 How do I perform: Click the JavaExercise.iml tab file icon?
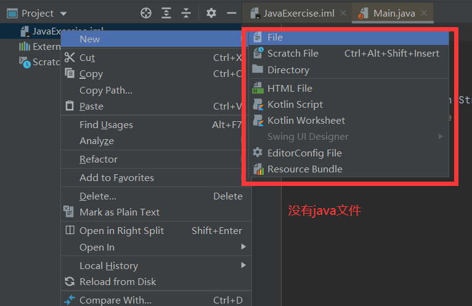point(255,14)
